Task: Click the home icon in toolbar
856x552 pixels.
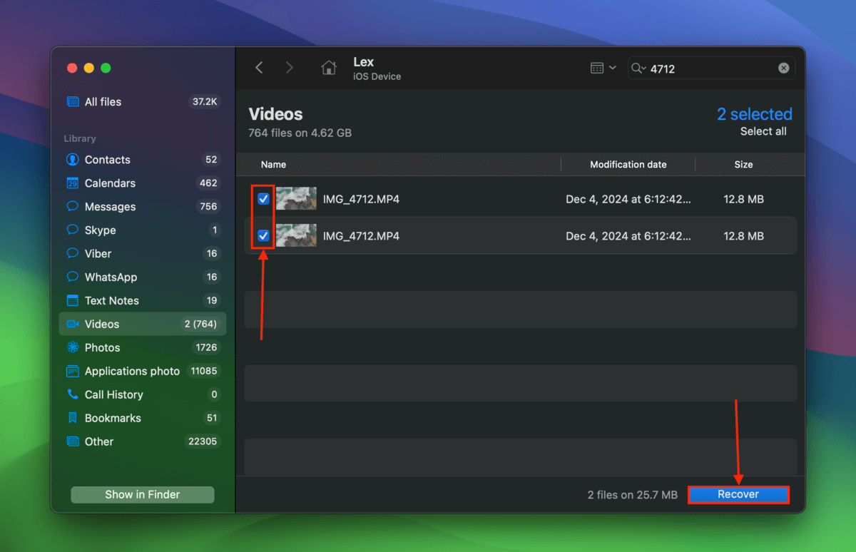Action: [329, 68]
